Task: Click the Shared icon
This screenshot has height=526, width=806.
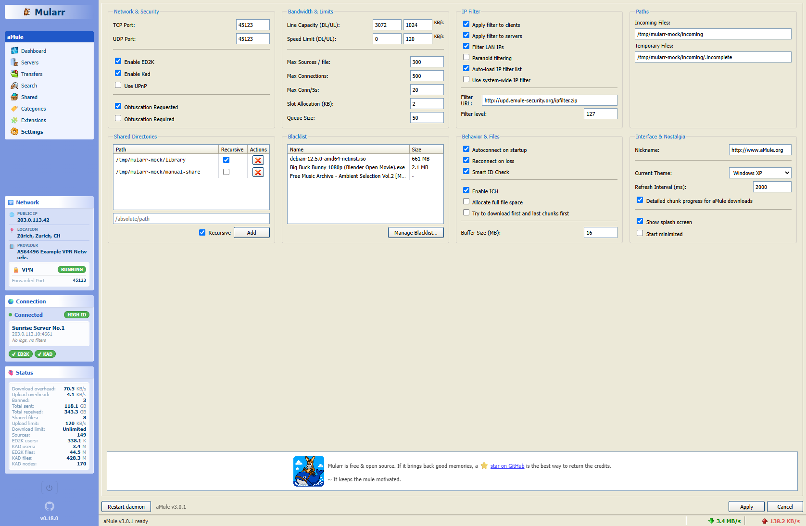Action: point(14,97)
